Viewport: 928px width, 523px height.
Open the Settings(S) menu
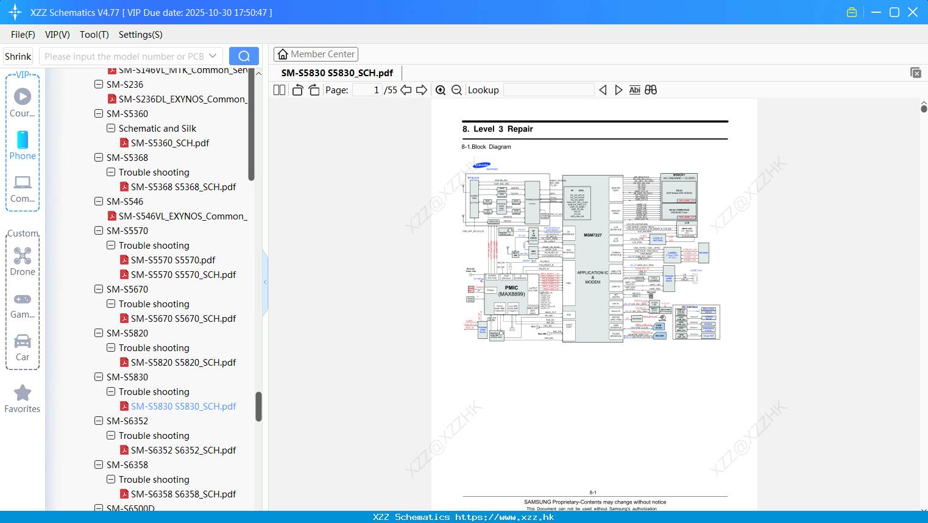pos(141,35)
